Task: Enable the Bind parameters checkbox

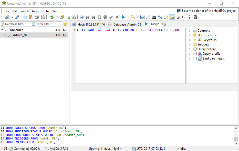Action: 195,59
